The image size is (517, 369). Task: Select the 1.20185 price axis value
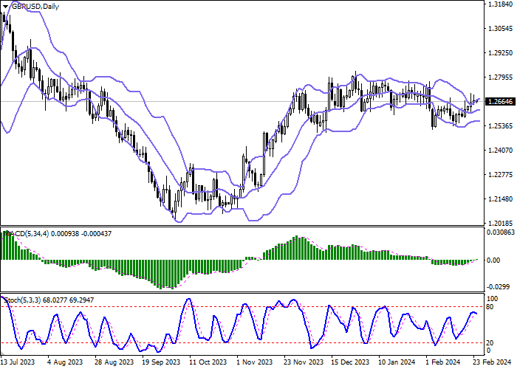(x=501, y=224)
